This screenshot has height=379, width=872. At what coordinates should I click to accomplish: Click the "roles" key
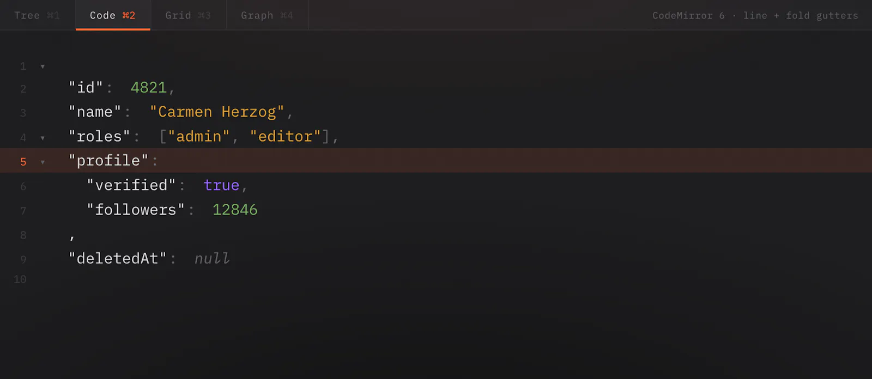pos(99,137)
